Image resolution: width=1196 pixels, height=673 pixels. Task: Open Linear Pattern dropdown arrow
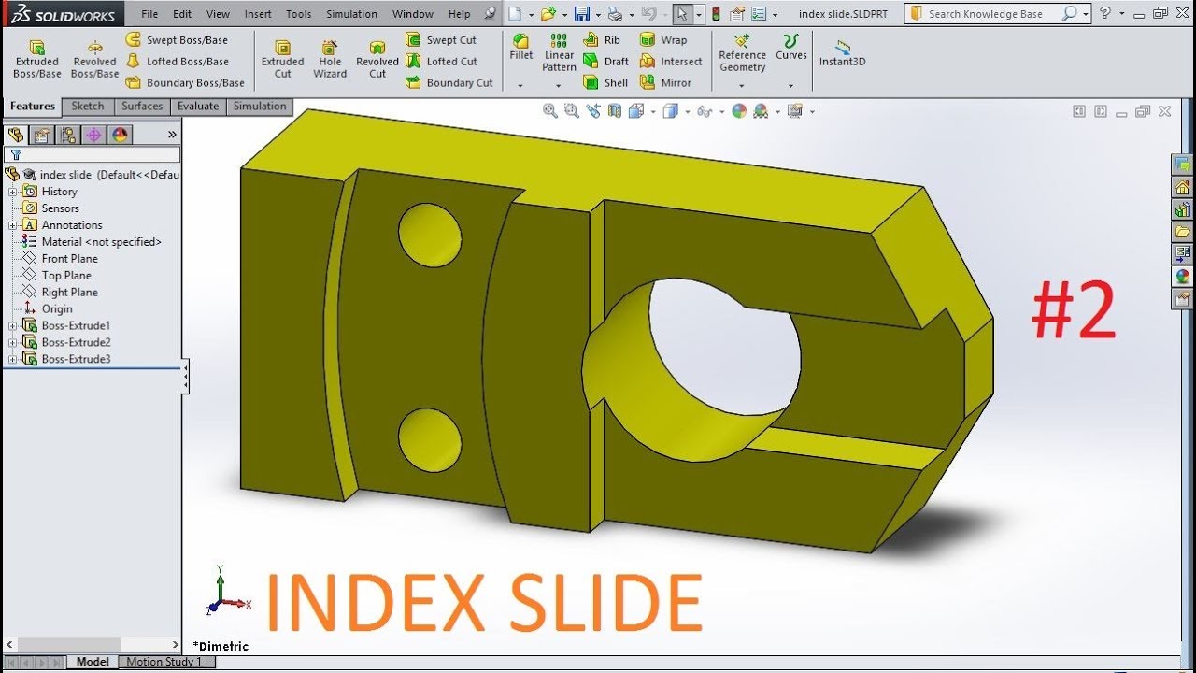[559, 86]
